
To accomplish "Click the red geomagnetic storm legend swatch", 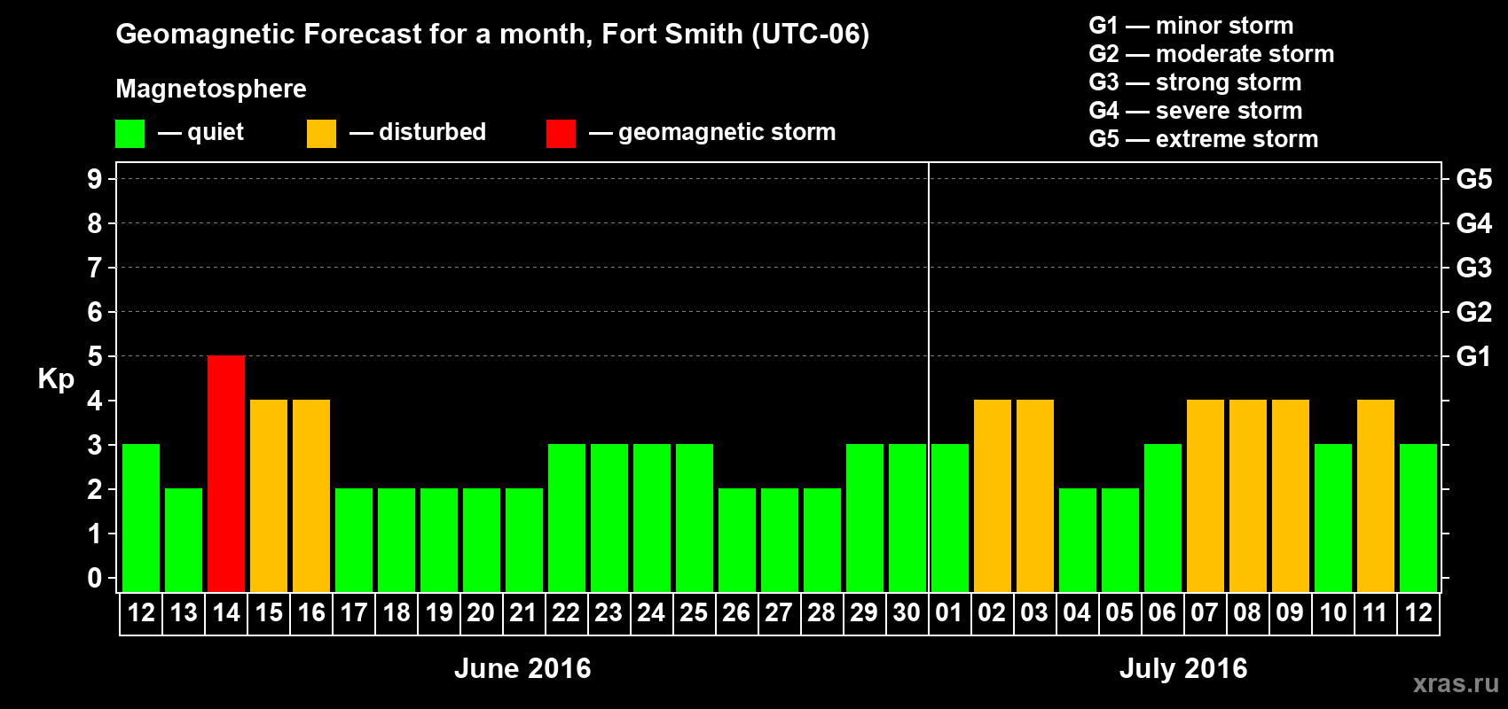I will click(561, 134).
